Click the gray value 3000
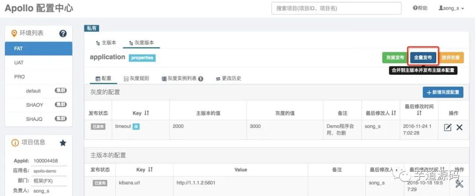Image resolution: width=475 pixels, height=196 pixels. (255, 126)
